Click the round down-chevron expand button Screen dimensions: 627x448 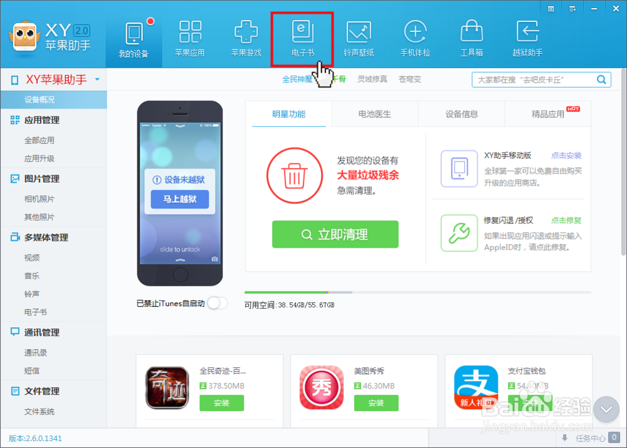(x=606, y=409)
